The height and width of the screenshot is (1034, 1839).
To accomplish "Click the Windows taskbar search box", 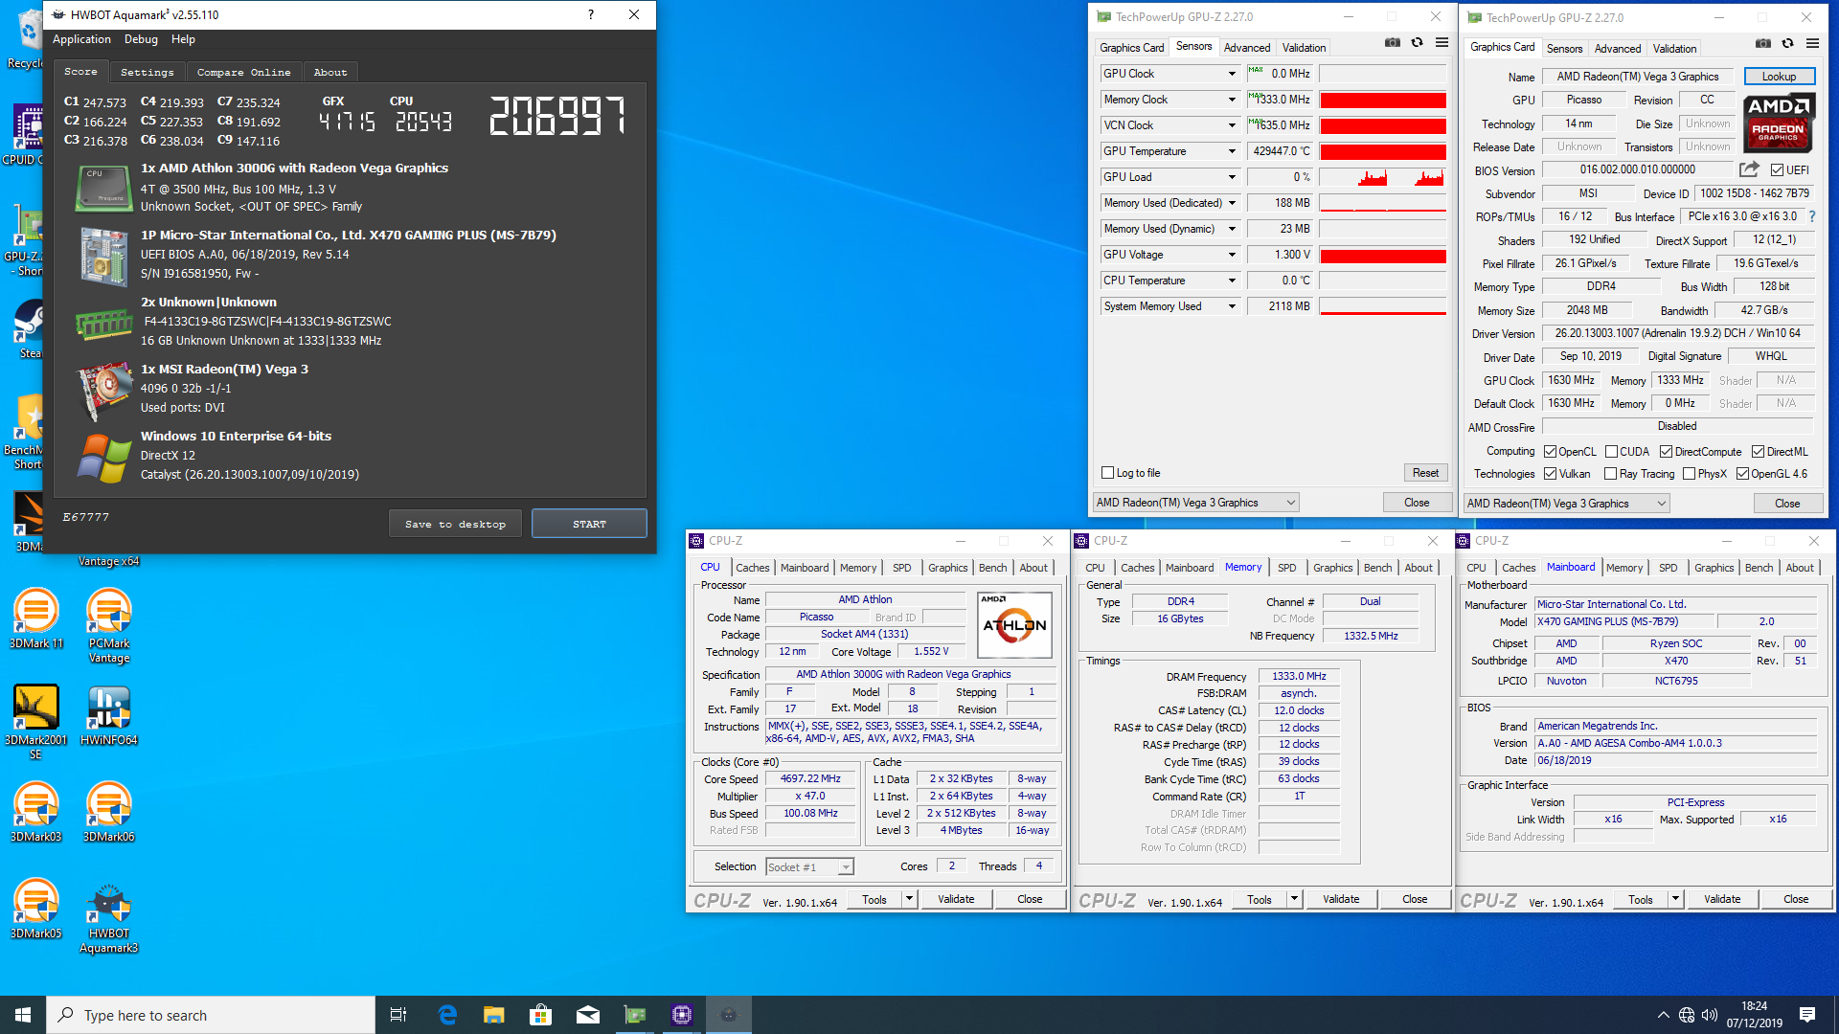I will point(211,1015).
